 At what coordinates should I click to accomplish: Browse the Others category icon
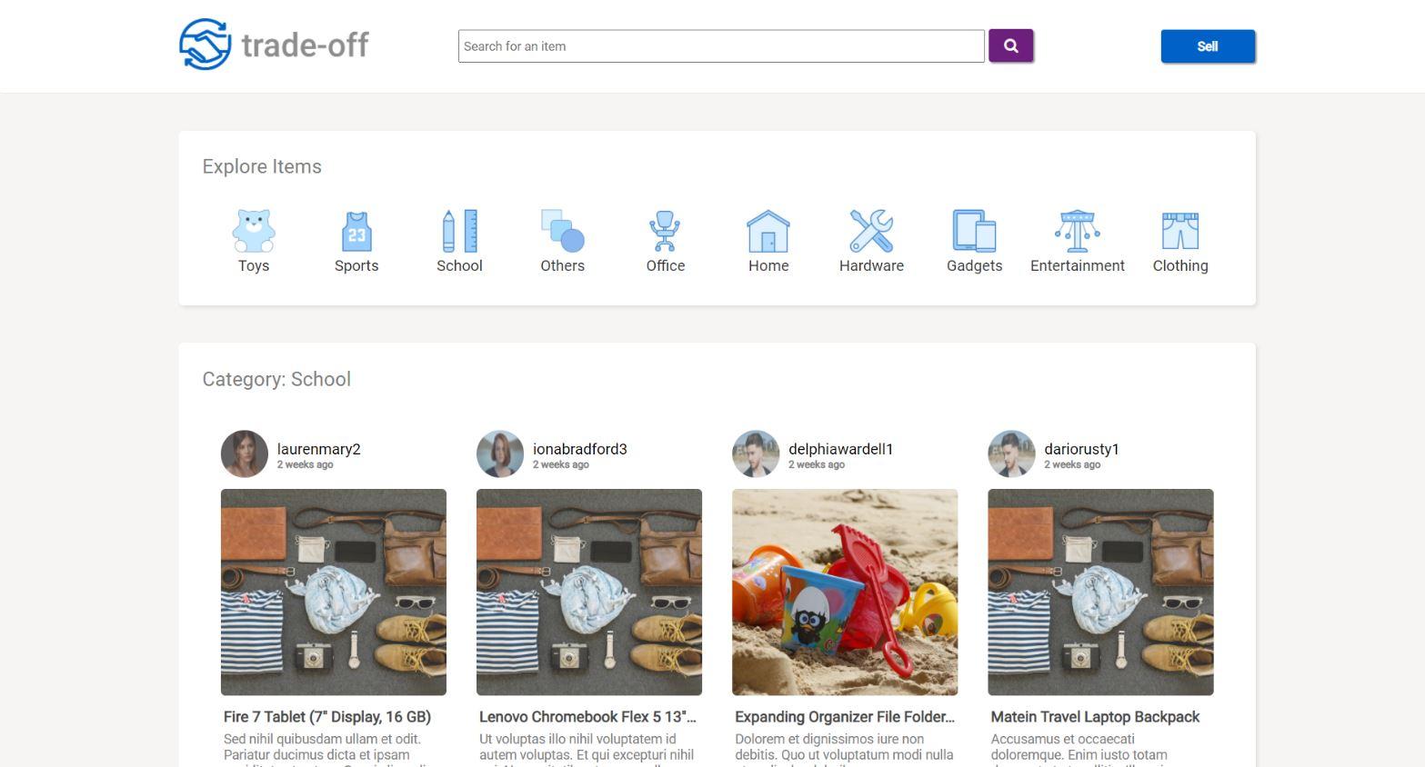point(562,232)
